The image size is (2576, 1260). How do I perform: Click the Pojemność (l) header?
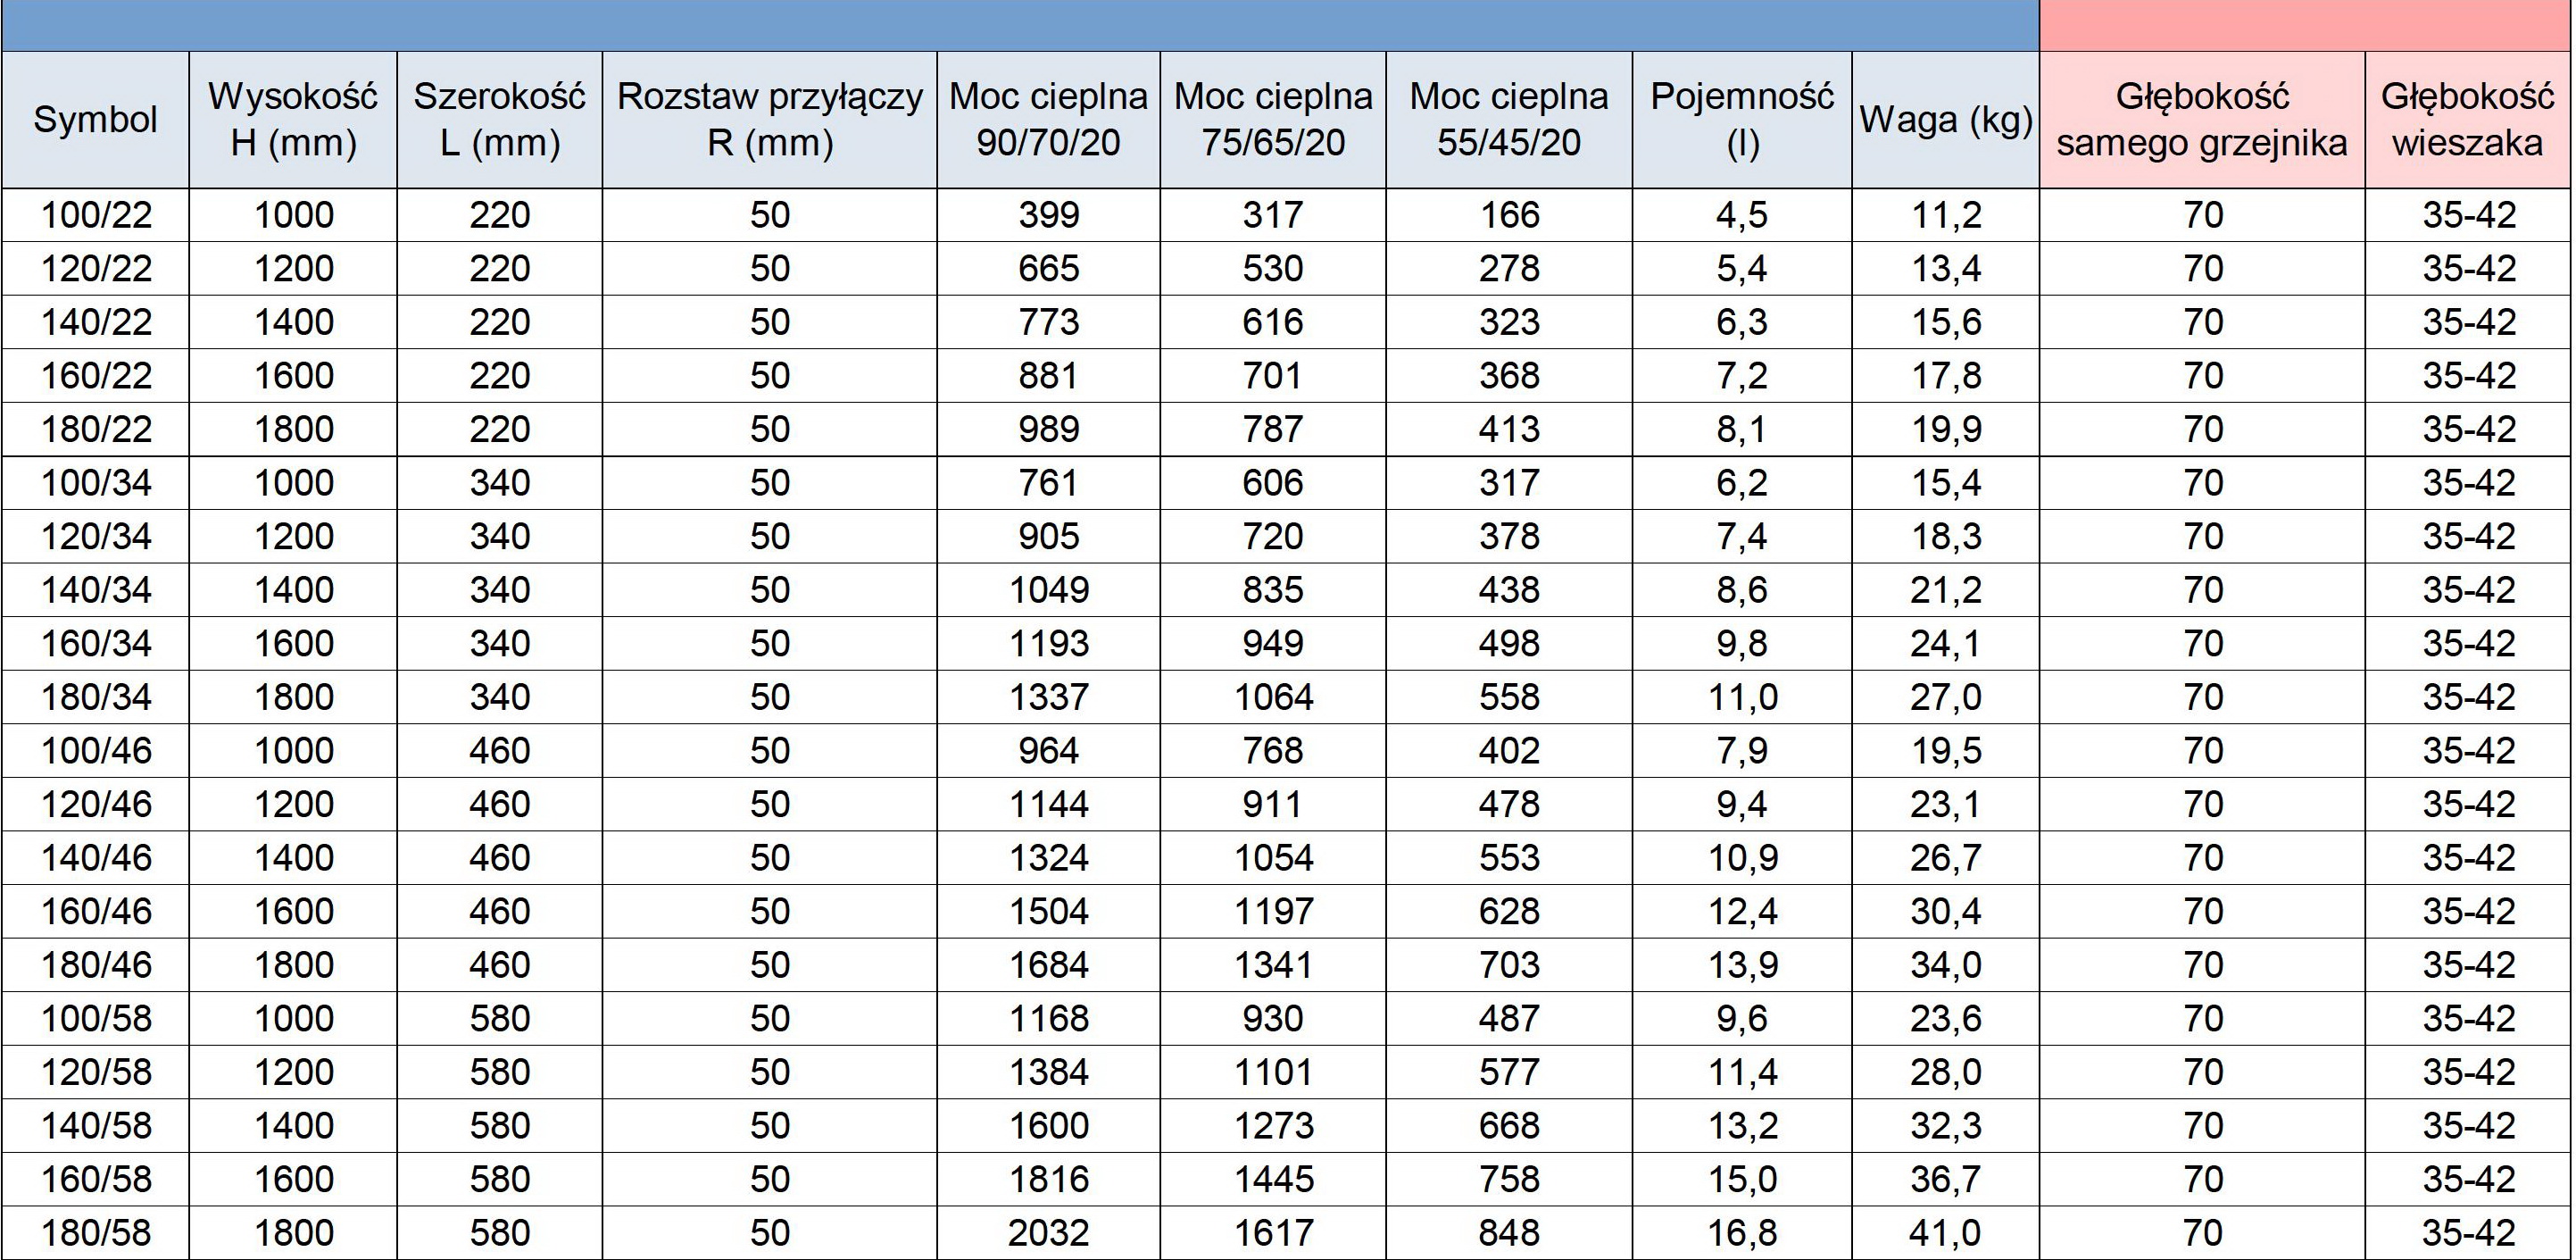click(1742, 120)
